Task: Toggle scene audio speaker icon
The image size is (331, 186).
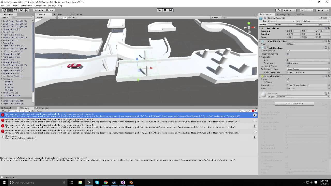Action: [x=70, y=17]
